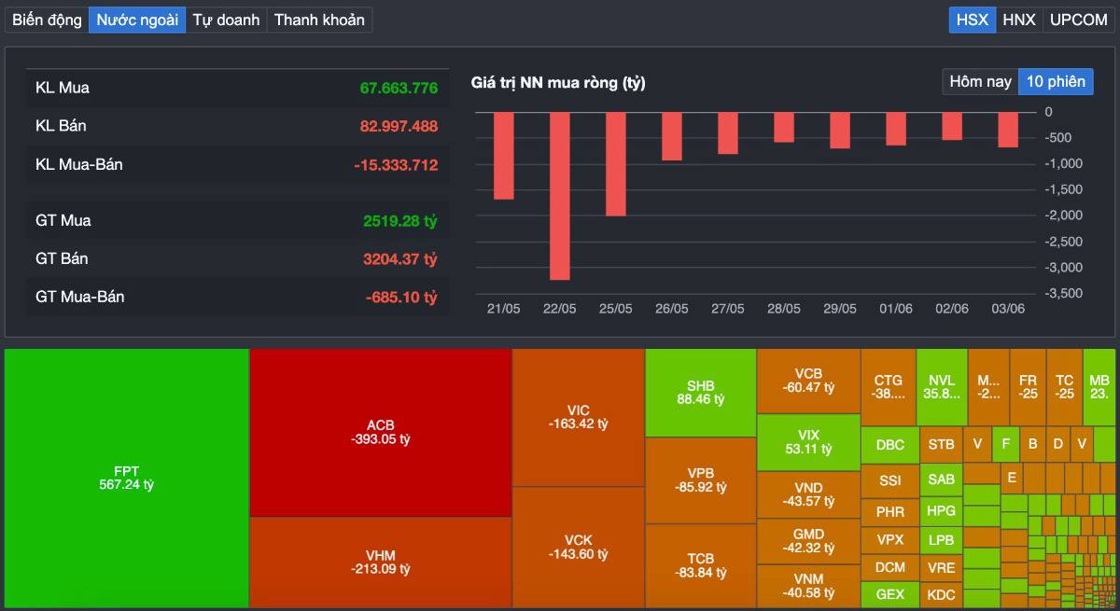This screenshot has height=611, width=1120.
Task: Open the VCK -143.60 tỷ tile
Action: tap(578, 548)
